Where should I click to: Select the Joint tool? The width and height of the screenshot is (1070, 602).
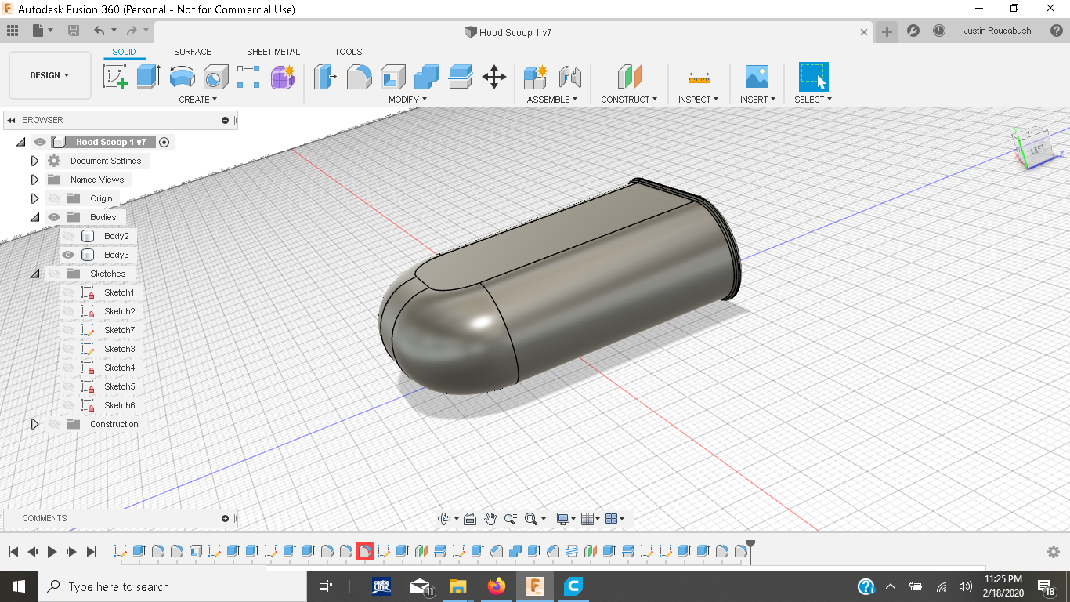[x=570, y=77]
